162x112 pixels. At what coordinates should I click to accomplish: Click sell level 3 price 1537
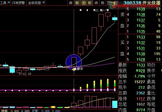tap(141, 20)
